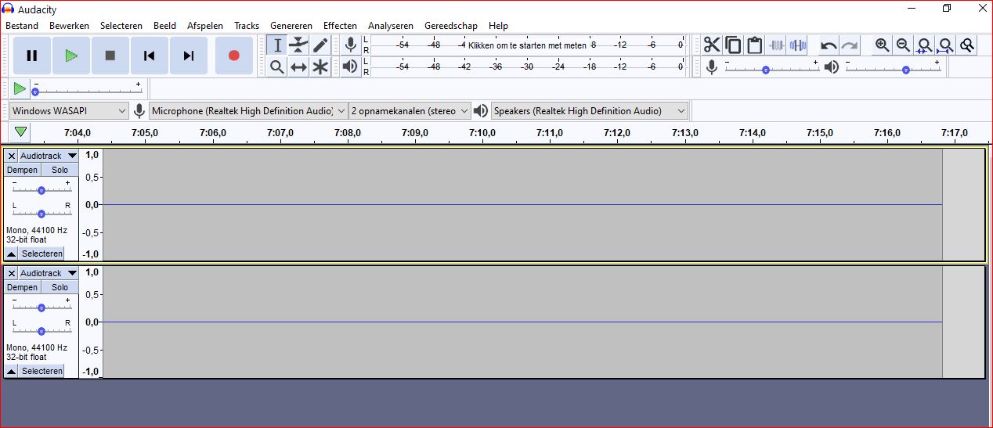Close the second audio track with X
The height and width of the screenshot is (428, 993).
[x=11, y=273]
